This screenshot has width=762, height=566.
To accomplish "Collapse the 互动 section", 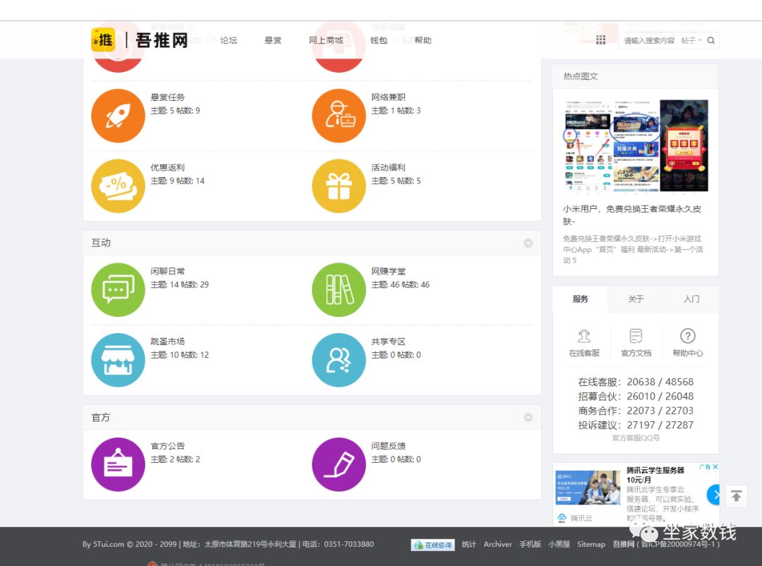I will coord(528,243).
